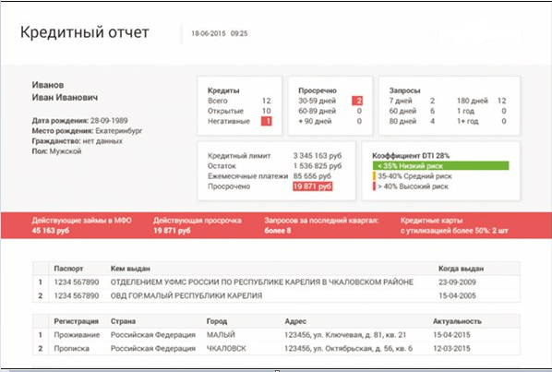
Task: Click Действующая просрочка banner item
Action: (198, 225)
